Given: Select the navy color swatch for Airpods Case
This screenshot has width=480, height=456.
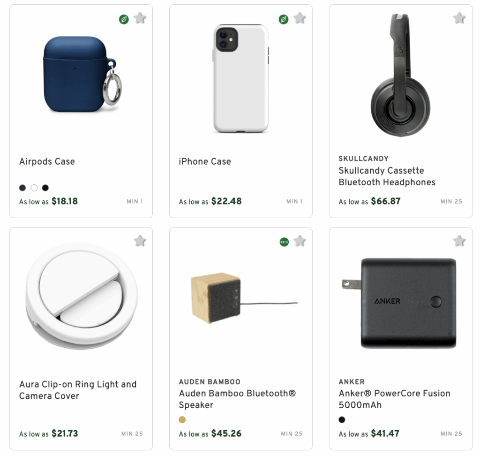Looking at the screenshot, I should pos(22,188).
